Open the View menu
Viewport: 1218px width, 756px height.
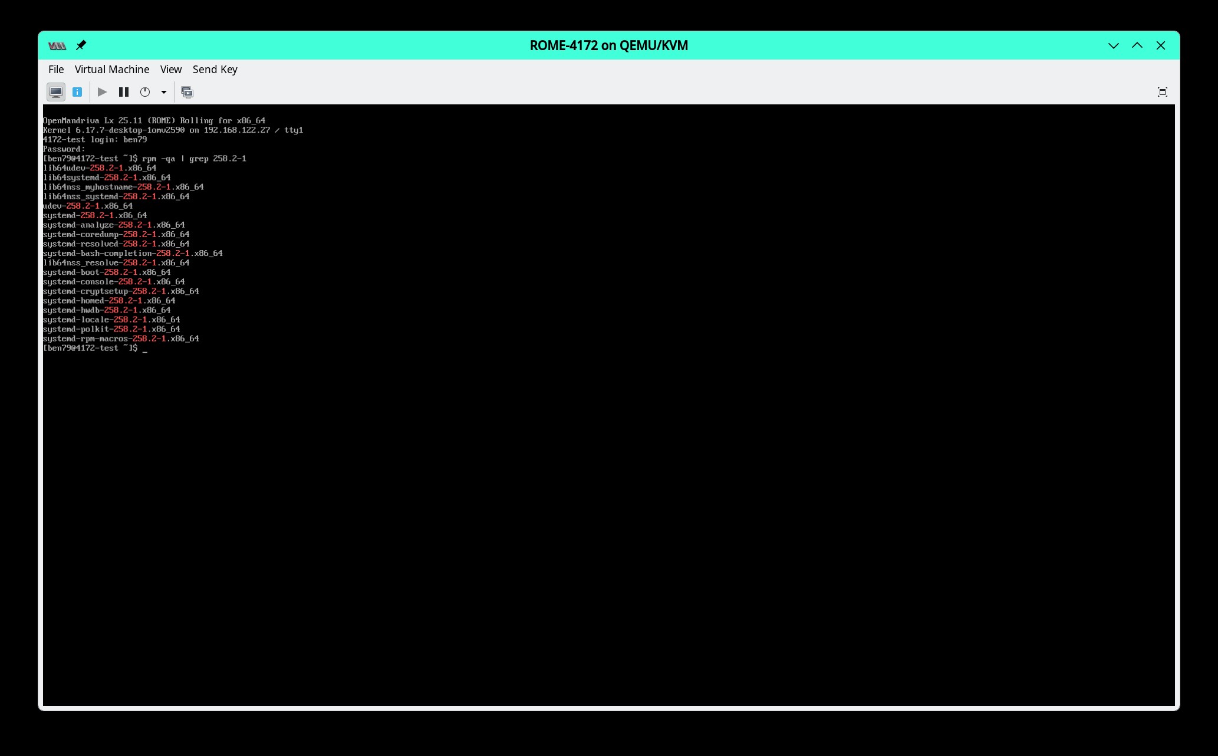[171, 70]
